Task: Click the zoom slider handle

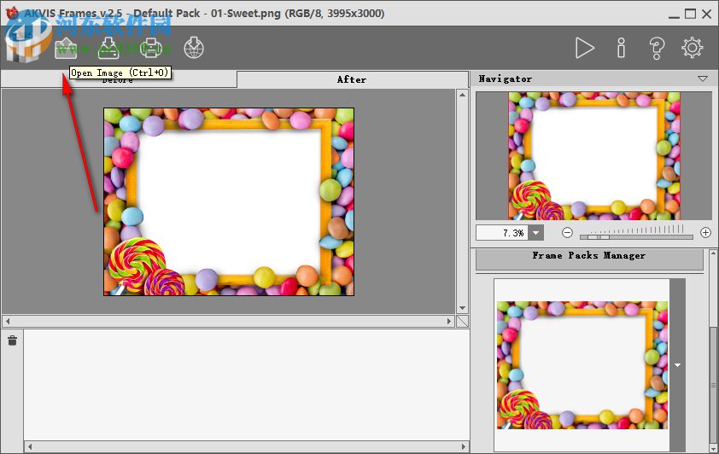Action: (x=599, y=237)
